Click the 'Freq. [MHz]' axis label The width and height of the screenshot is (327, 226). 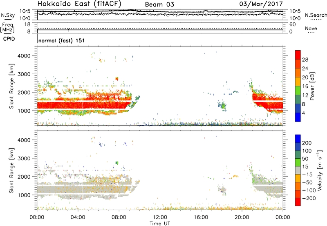click(7, 28)
